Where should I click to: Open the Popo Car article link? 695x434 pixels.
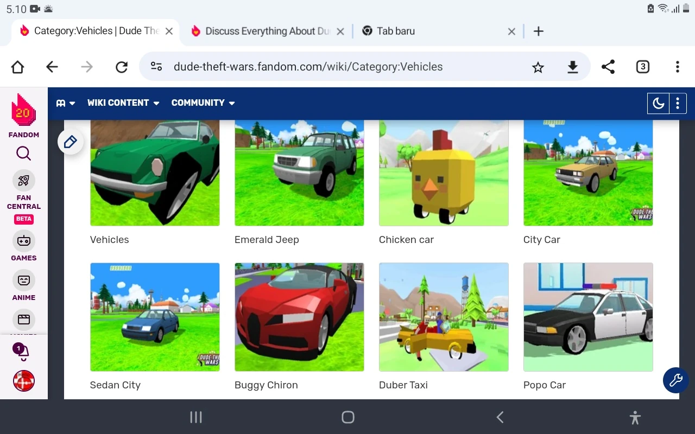tap(544, 385)
